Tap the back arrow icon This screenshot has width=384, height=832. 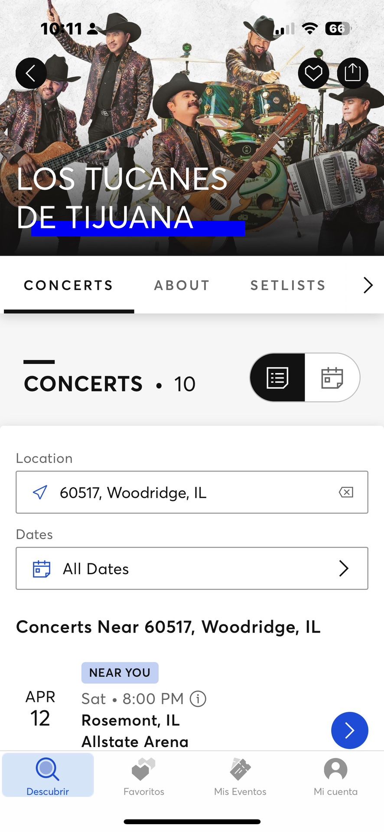click(31, 73)
